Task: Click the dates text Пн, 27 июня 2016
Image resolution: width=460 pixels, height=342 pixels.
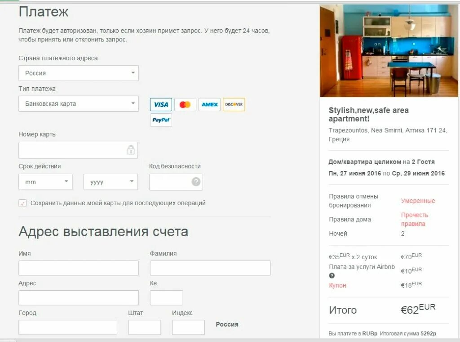Action: point(355,173)
